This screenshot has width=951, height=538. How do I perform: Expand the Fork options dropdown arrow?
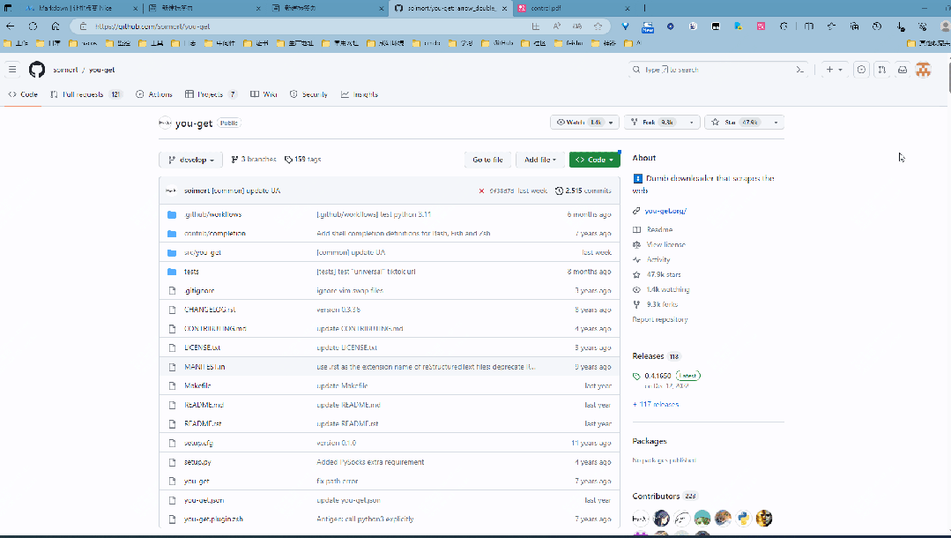[691, 122]
